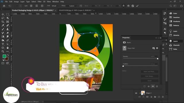Select the Lasso tool

click(x=3, y=18)
